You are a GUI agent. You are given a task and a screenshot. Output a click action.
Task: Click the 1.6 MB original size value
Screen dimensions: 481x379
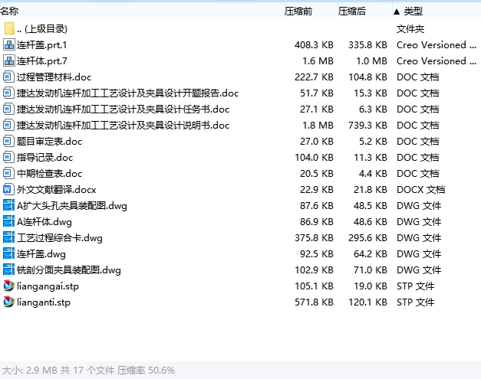(318, 61)
